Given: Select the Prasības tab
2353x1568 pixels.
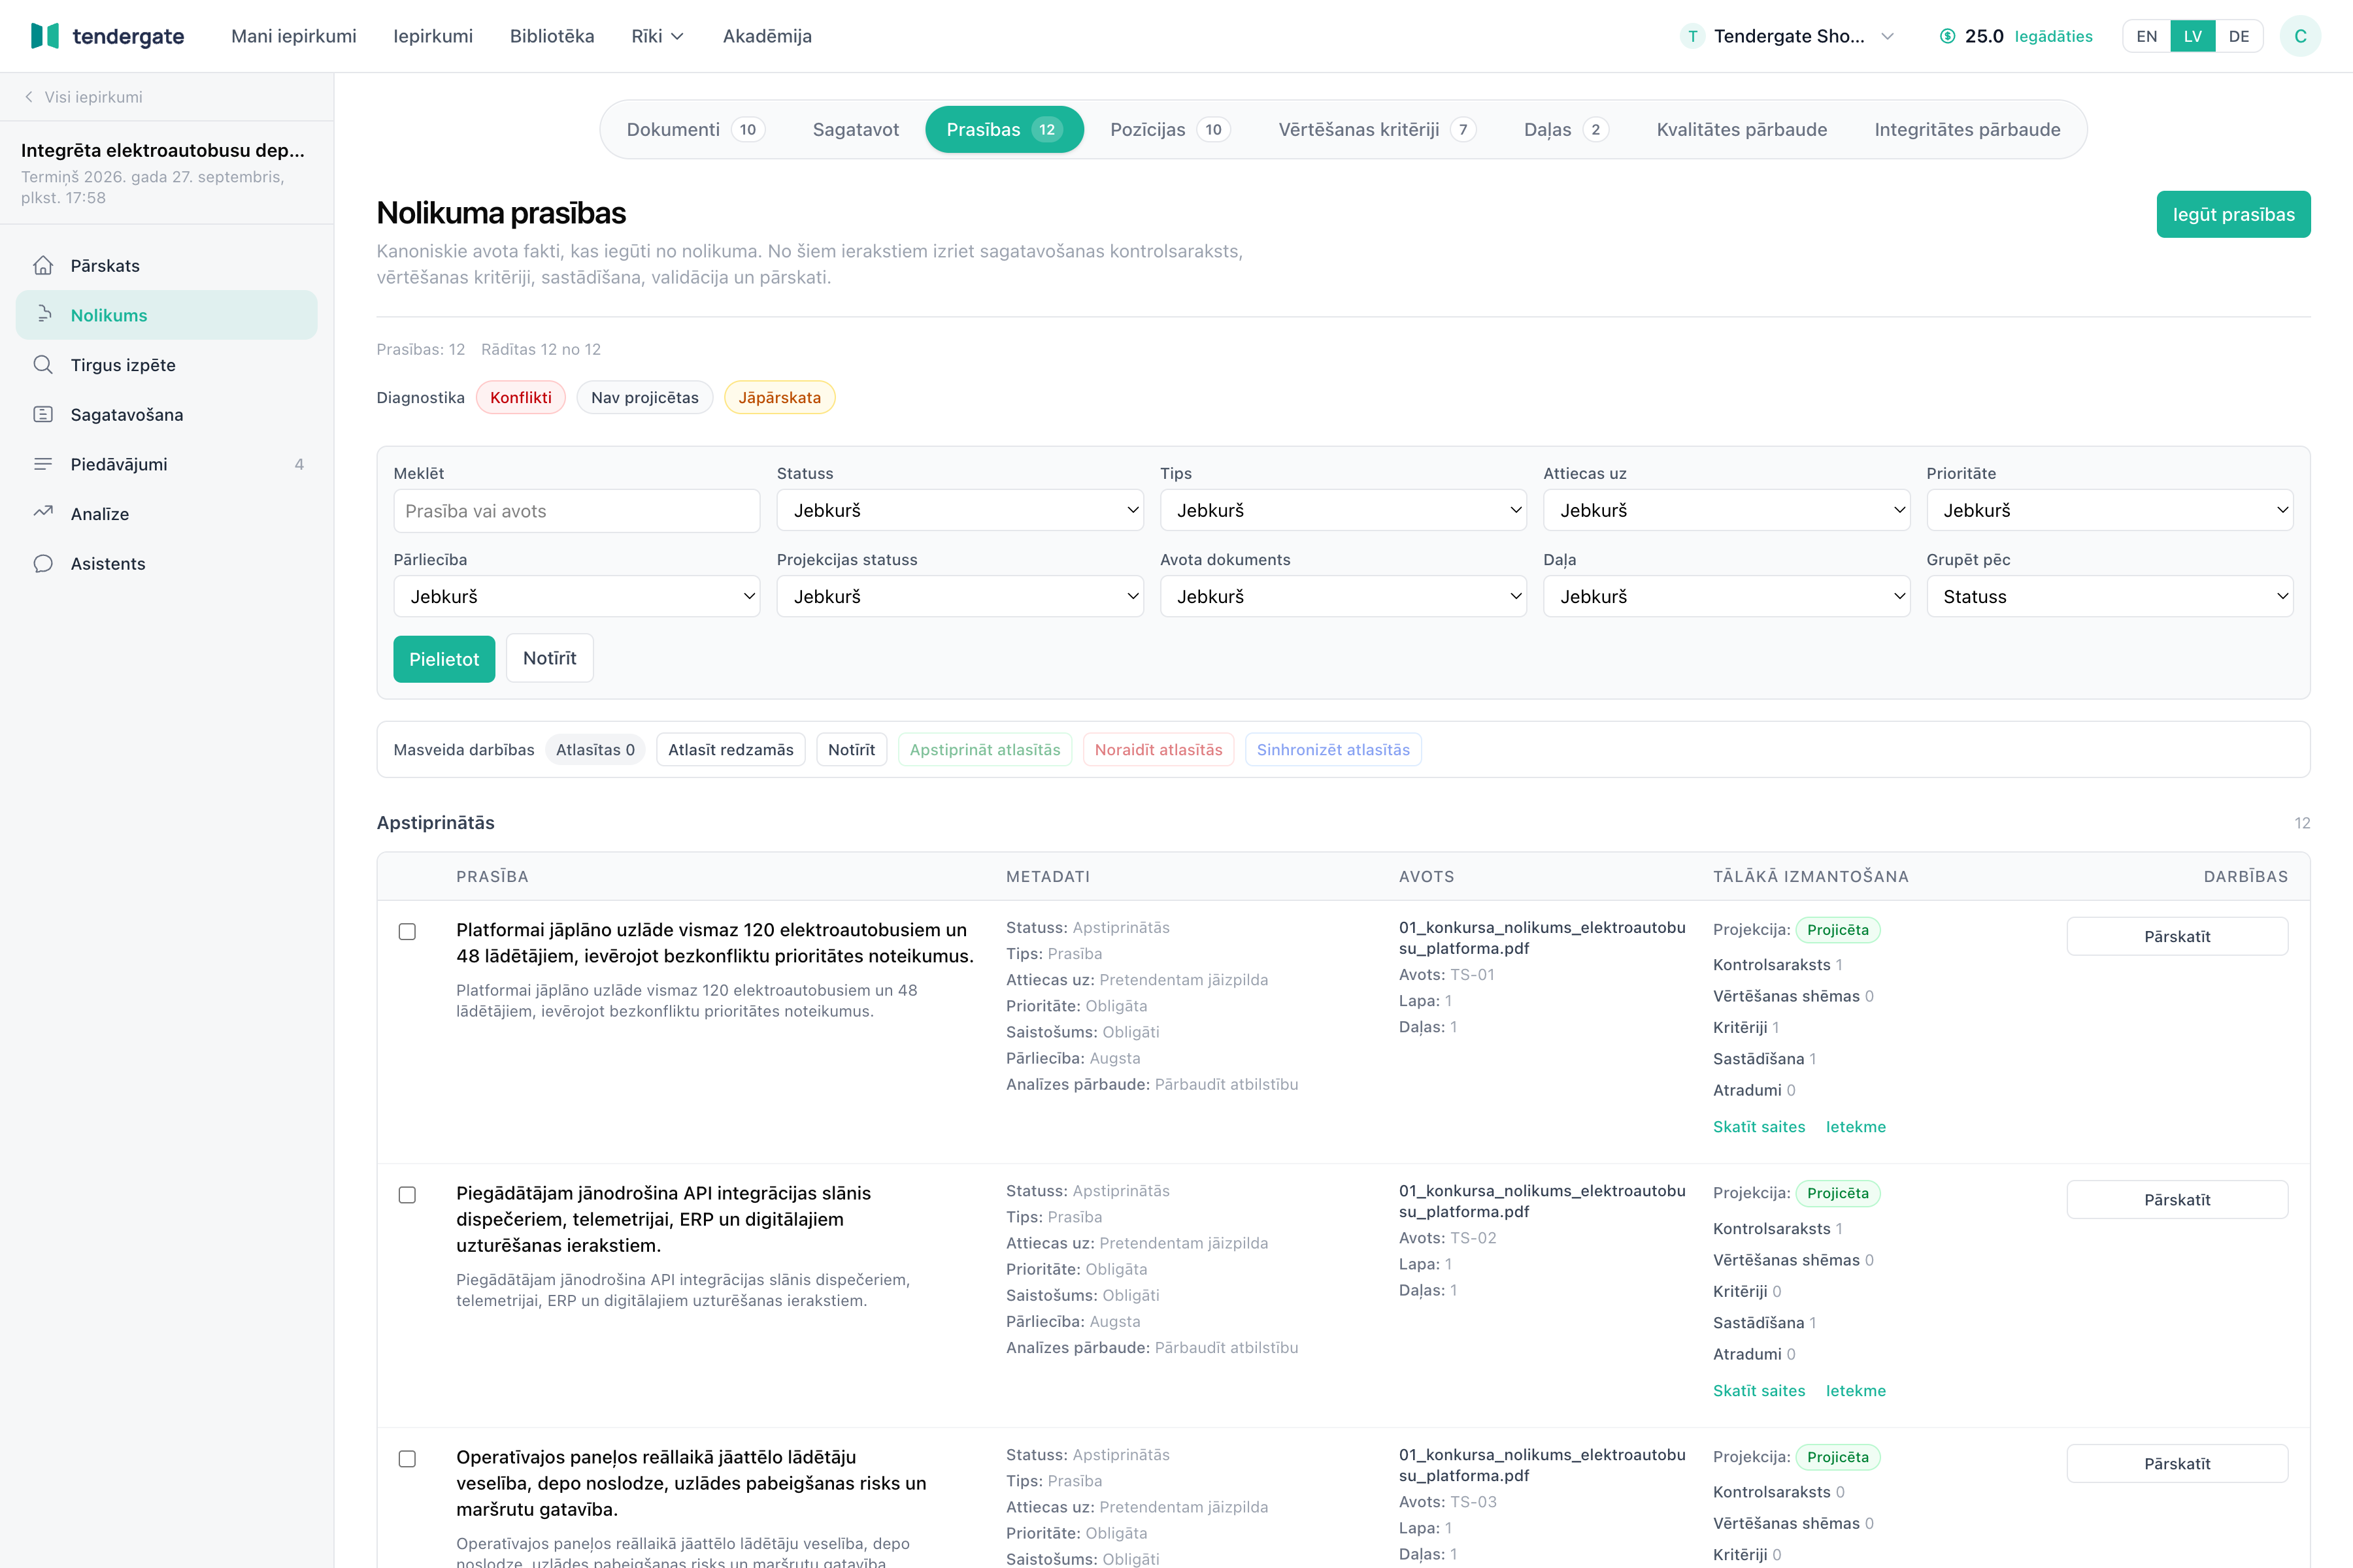Looking at the screenshot, I should tap(1003, 129).
